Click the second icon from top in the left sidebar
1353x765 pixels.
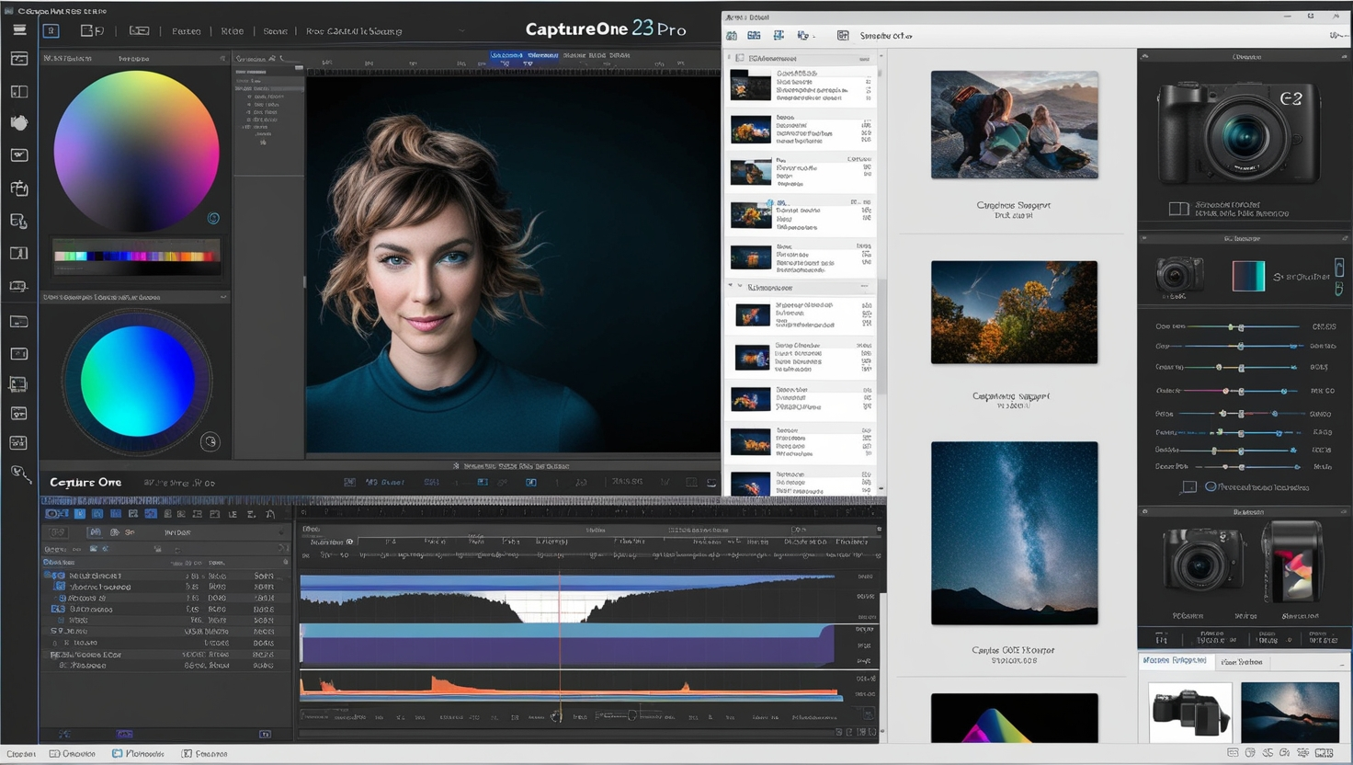19,59
